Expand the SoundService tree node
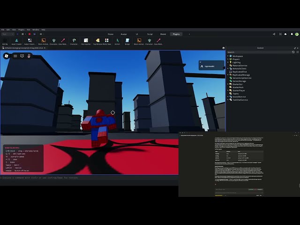This screenshot has width=300, height=225. point(228,97)
